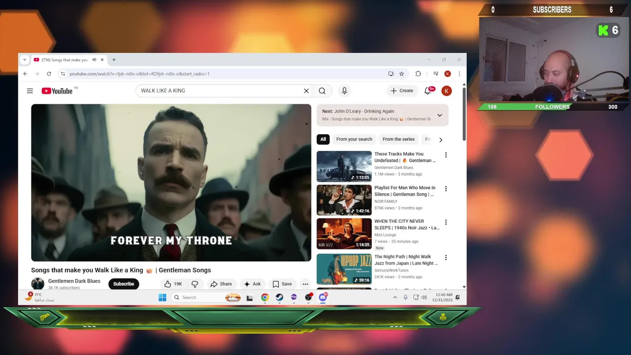Open Playlist For Men Who Move thumbnail
The image size is (631, 355).
click(344, 200)
